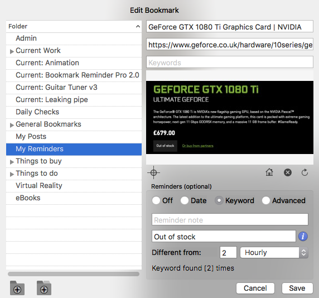Select the Current Work folder row
Image resolution: width=319 pixels, height=298 pixels.
click(74, 51)
